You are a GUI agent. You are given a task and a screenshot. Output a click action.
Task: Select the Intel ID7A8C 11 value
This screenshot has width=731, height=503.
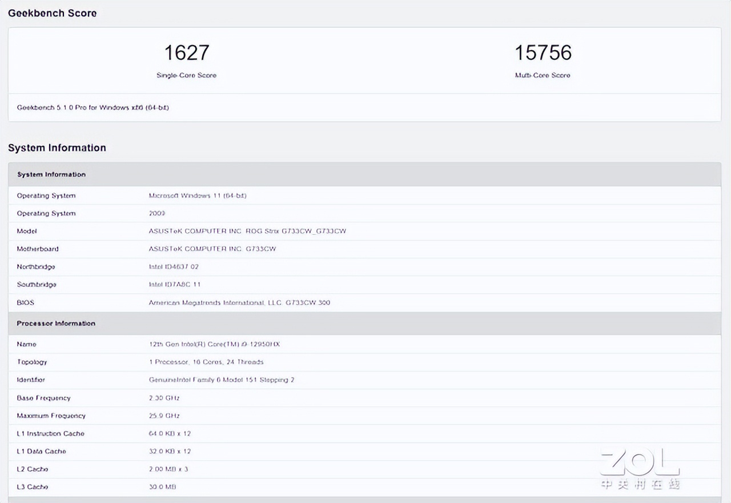tap(175, 284)
